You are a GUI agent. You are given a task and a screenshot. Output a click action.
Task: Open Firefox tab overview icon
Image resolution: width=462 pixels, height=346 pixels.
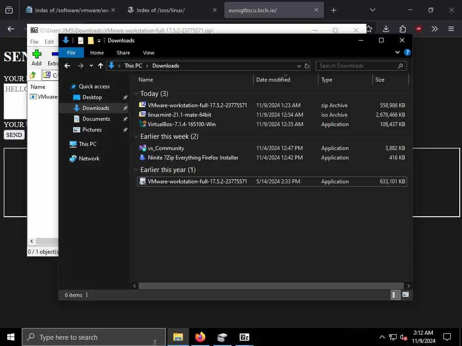point(9,10)
